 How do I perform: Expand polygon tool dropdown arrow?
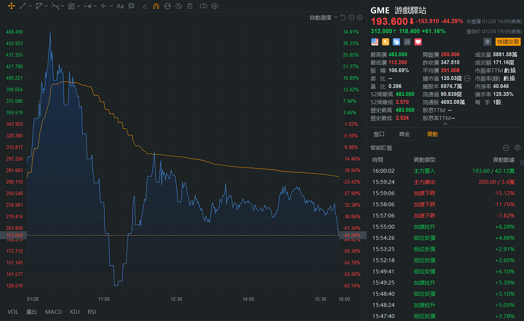(x=46, y=6)
